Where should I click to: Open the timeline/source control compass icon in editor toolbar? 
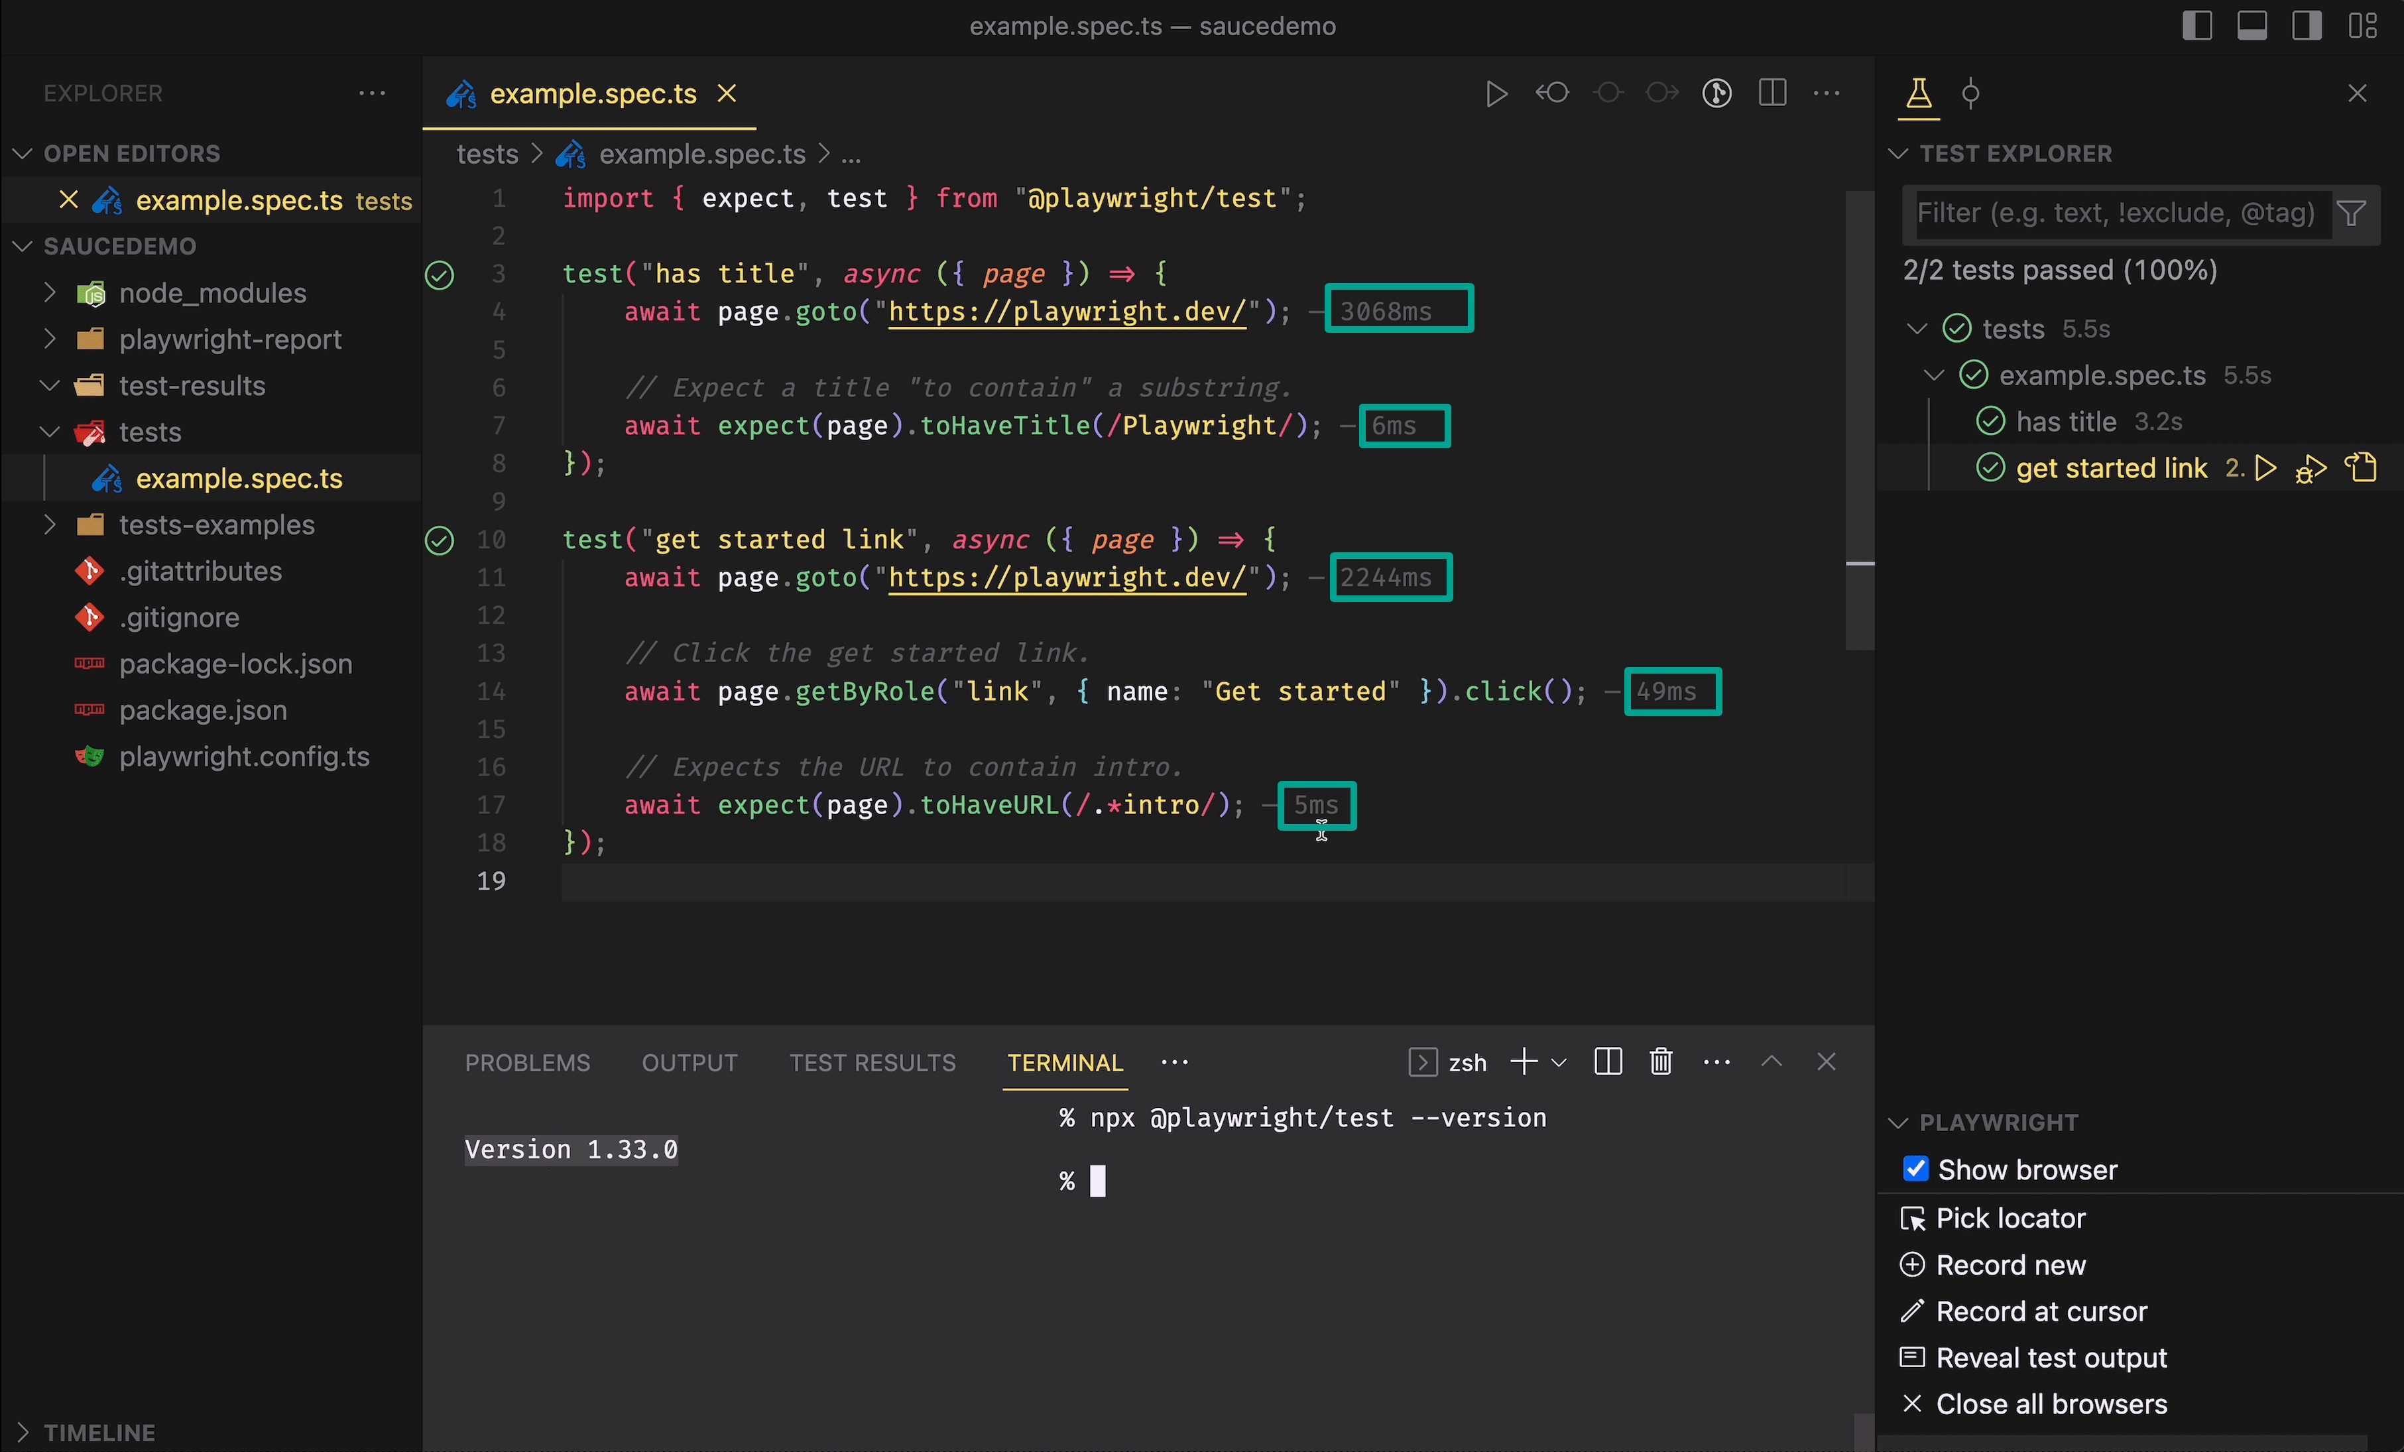coord(1717,93)
